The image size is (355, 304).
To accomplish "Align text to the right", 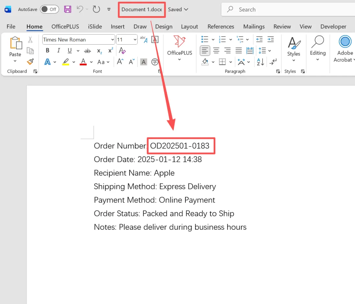I will point(227,51).
